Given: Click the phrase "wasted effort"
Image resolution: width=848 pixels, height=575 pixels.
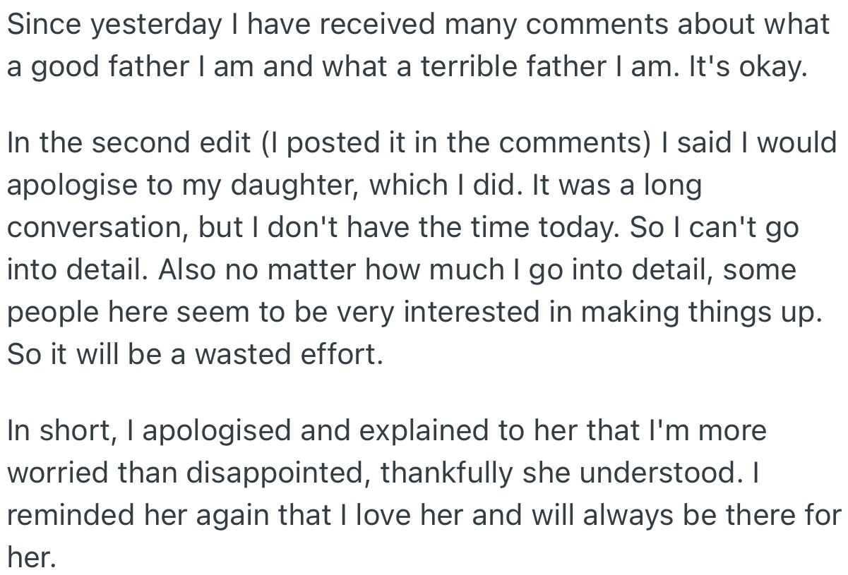Looking at the screenshot, I should [288, 353].
